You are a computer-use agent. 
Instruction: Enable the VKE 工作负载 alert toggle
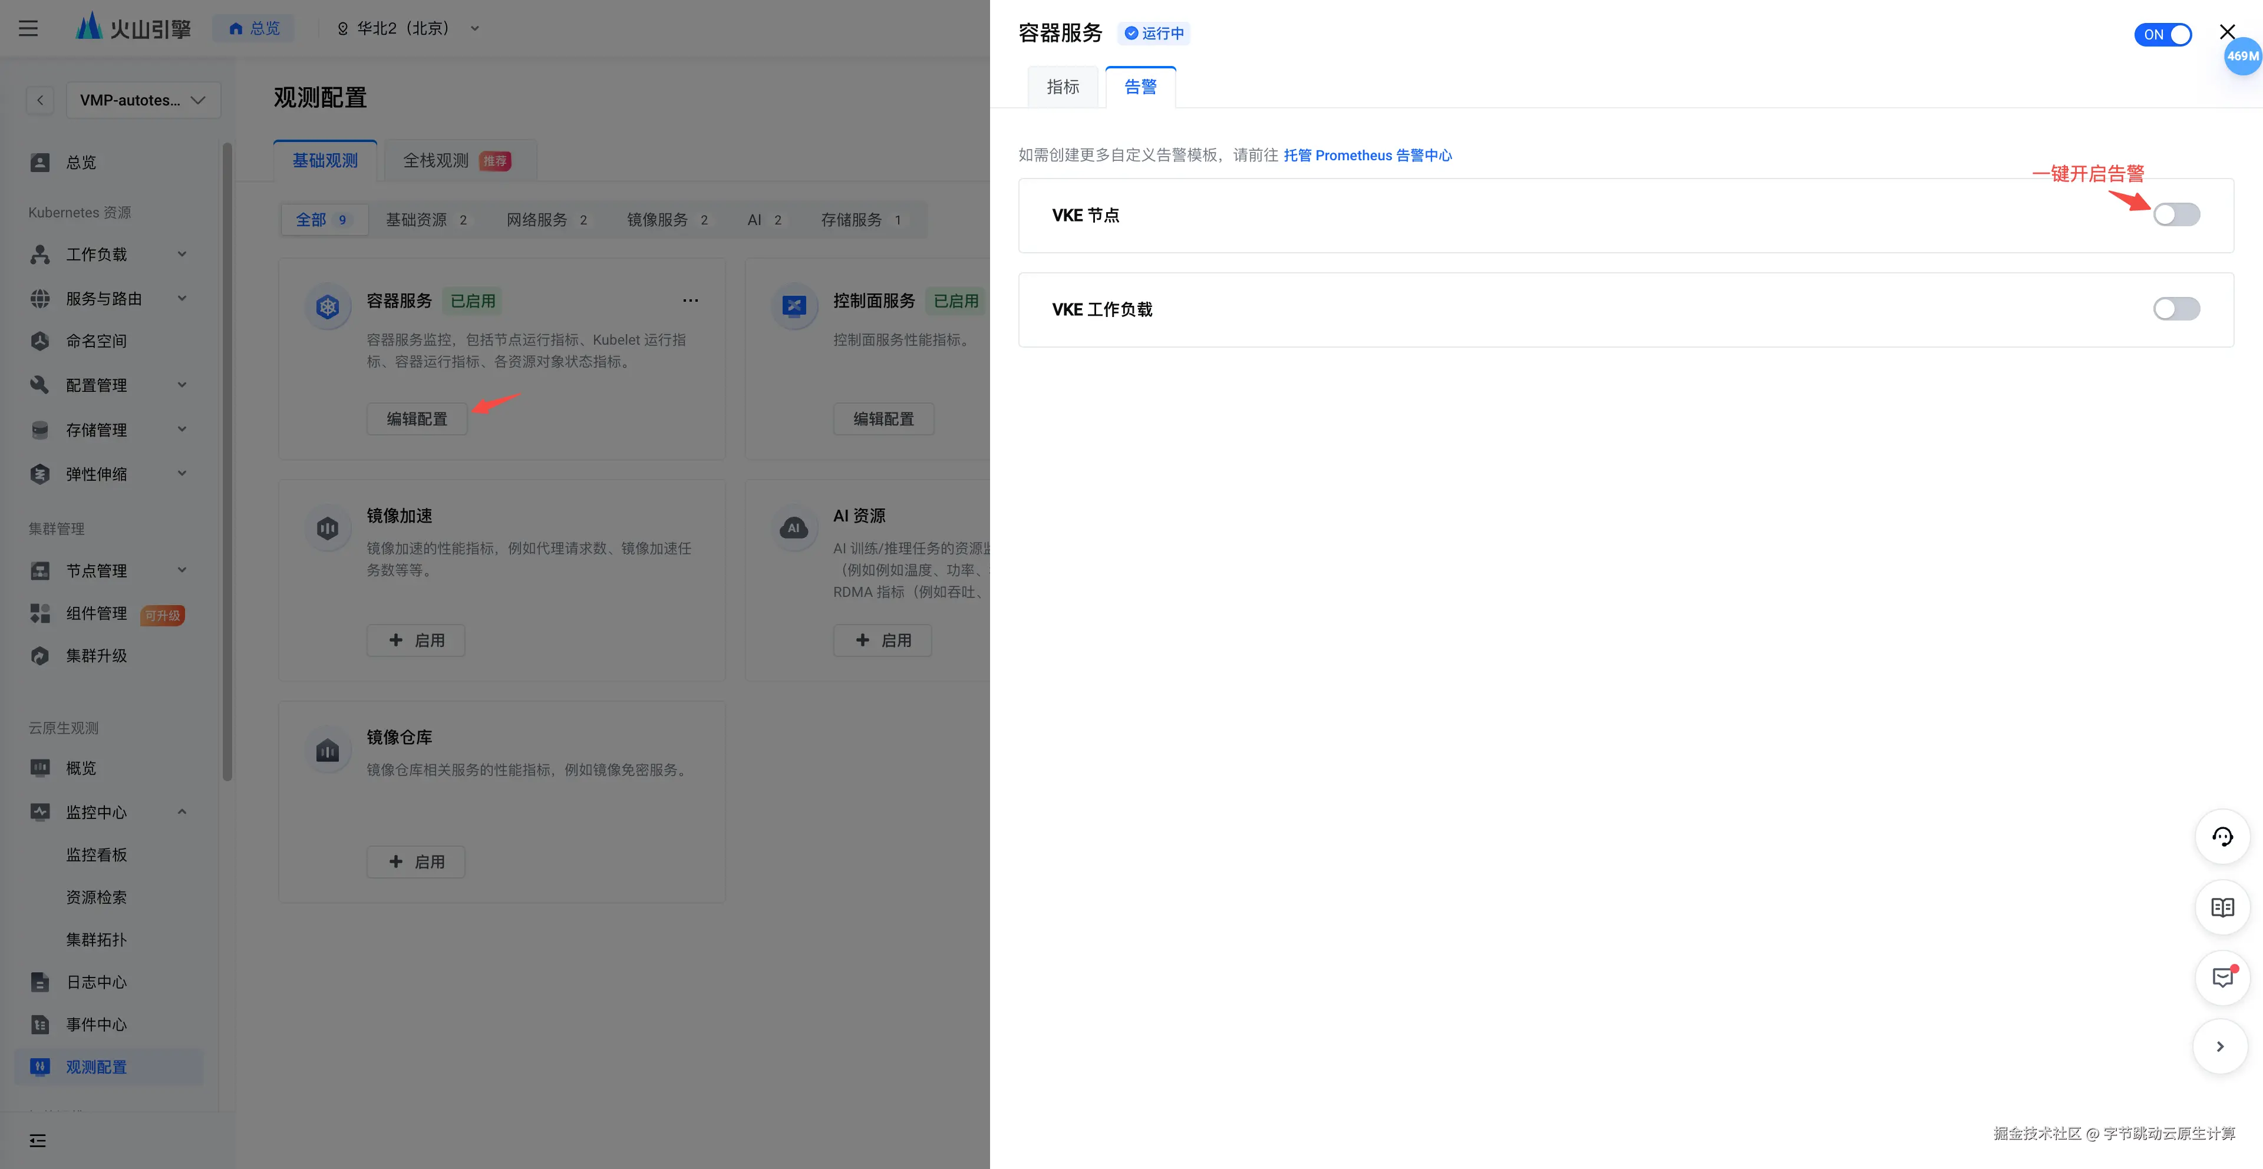(2175, 308)
